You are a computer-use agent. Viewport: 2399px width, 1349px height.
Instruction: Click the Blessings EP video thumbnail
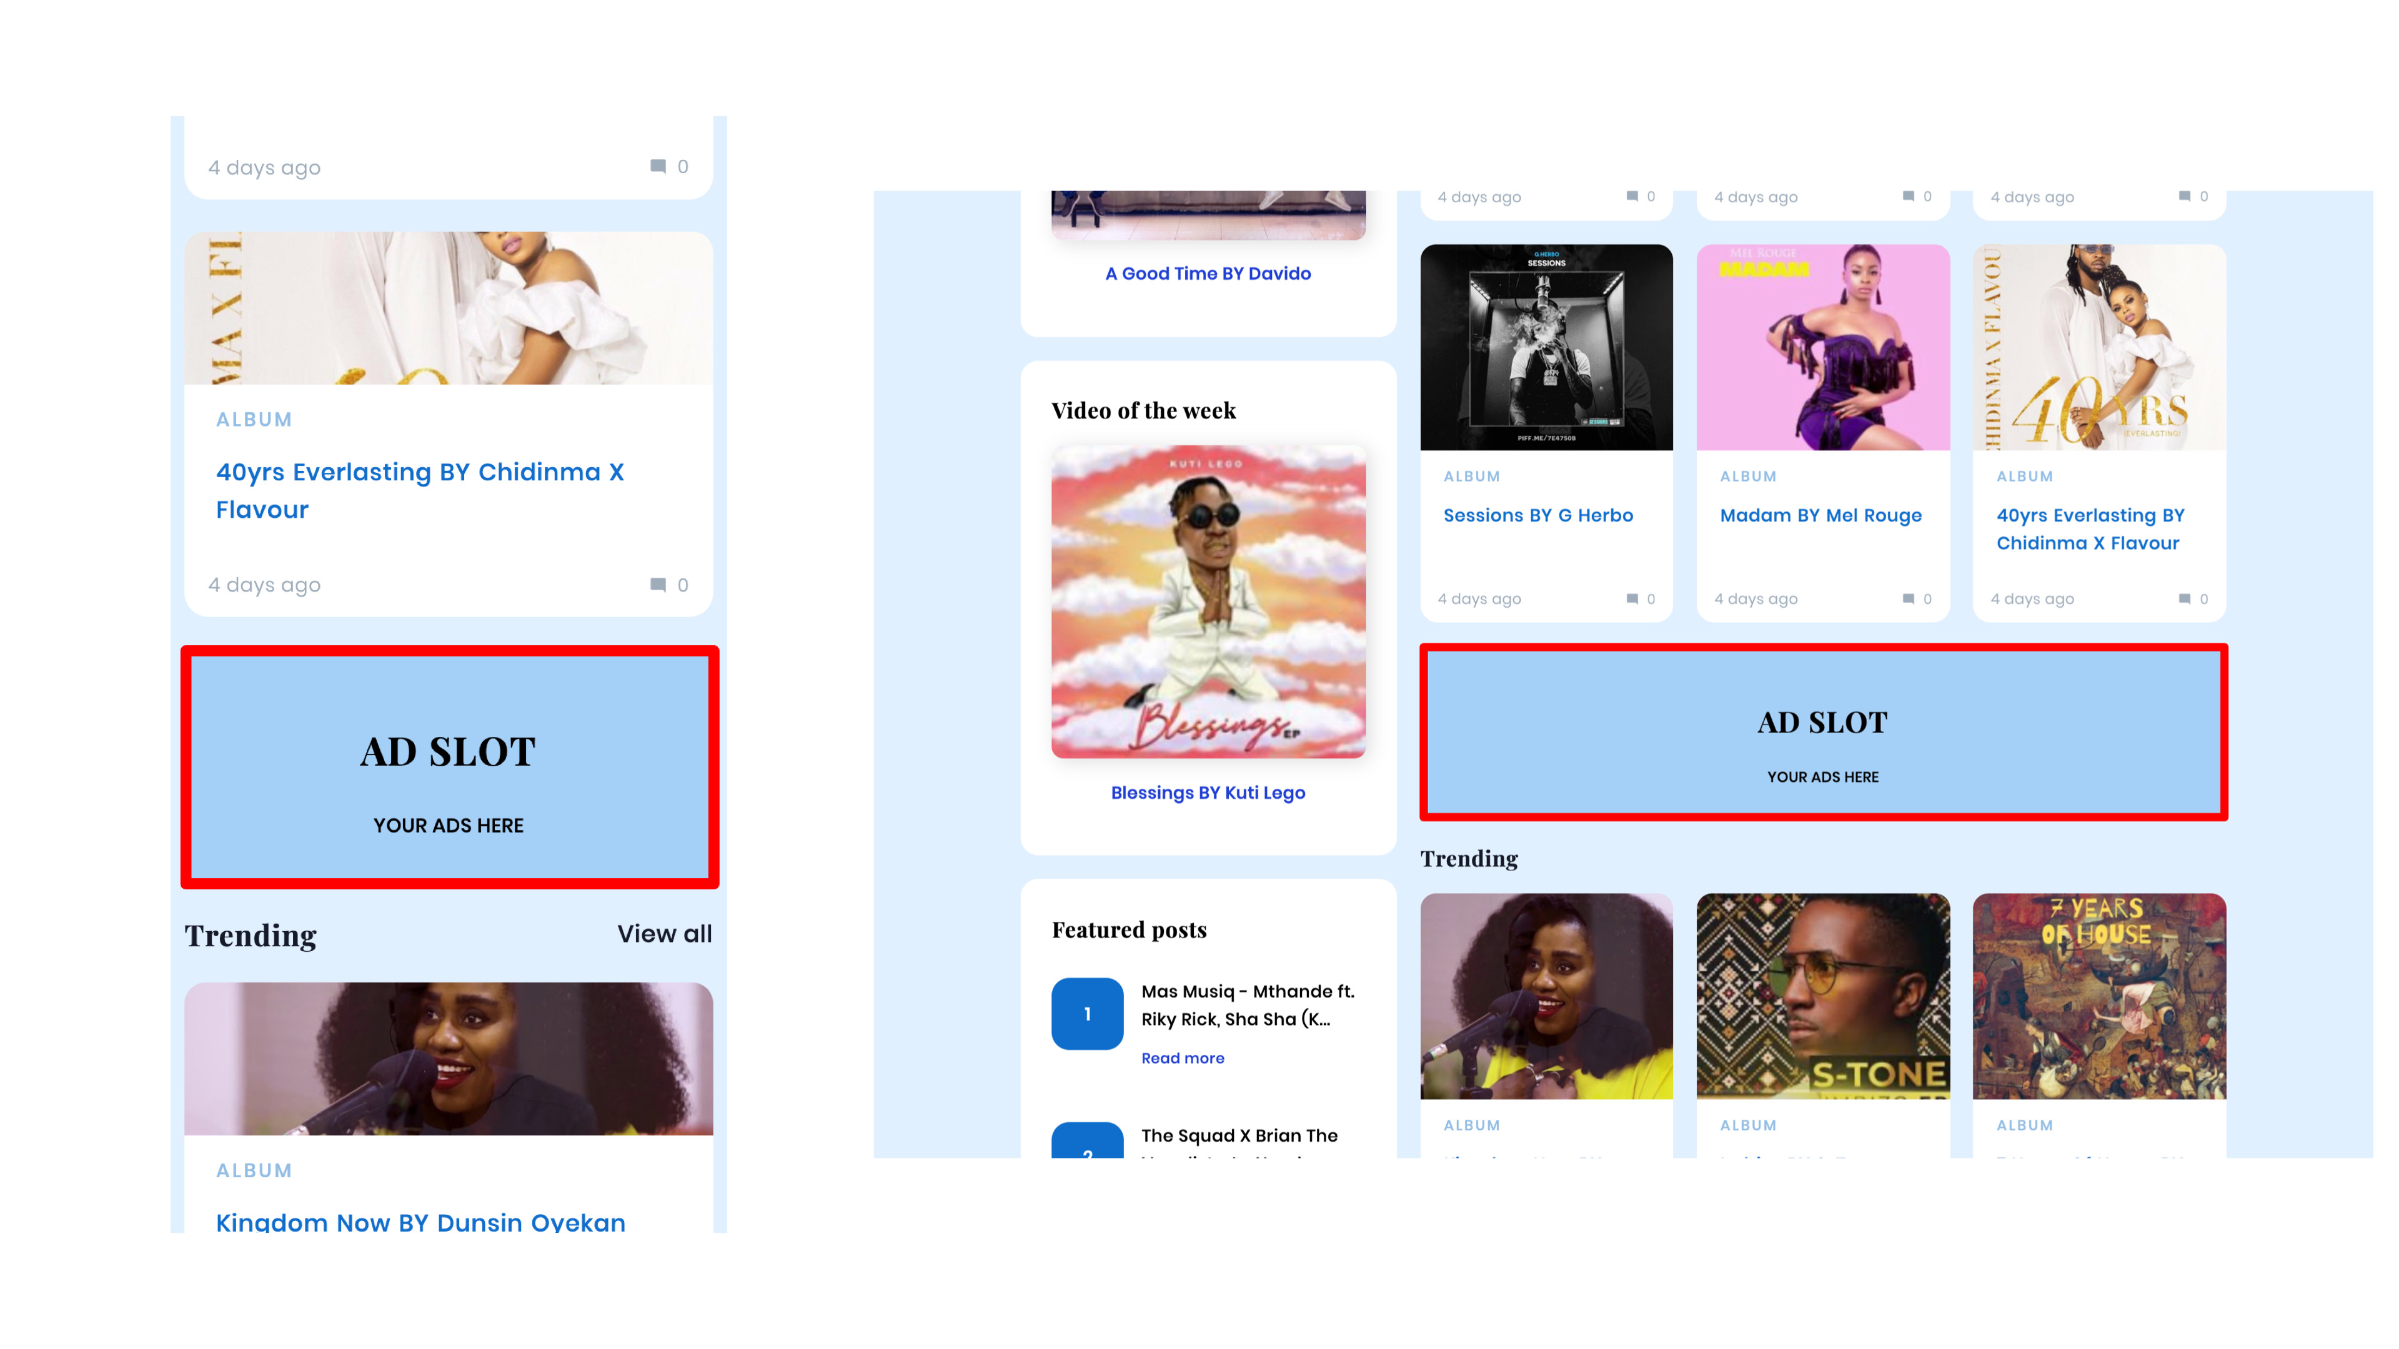tap(1208, 601)
